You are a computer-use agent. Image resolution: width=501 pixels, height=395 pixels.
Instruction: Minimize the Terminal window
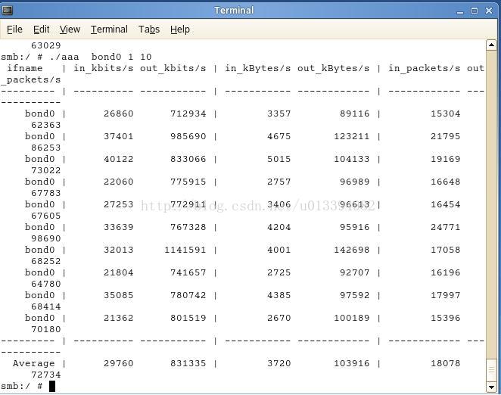coord(460,11)
